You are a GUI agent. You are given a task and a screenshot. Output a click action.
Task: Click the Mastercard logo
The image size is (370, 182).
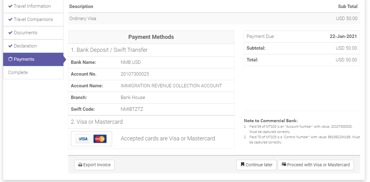click(100, 139)
